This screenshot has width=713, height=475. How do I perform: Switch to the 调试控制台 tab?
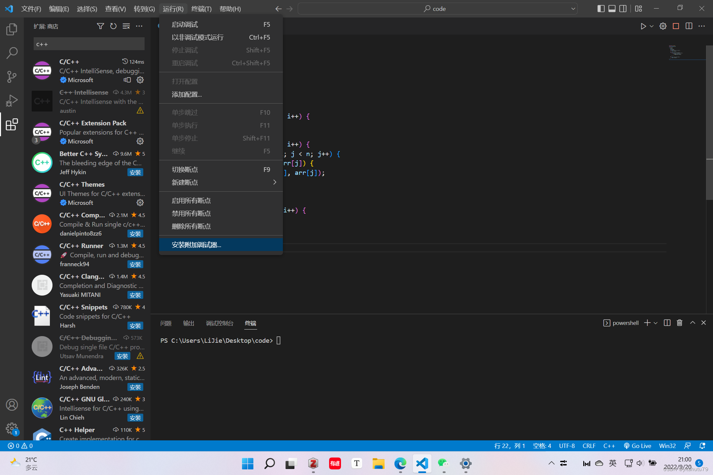[x=220, y=323]
